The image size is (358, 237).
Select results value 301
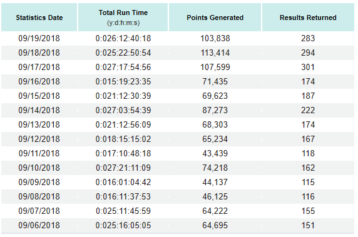308,67
